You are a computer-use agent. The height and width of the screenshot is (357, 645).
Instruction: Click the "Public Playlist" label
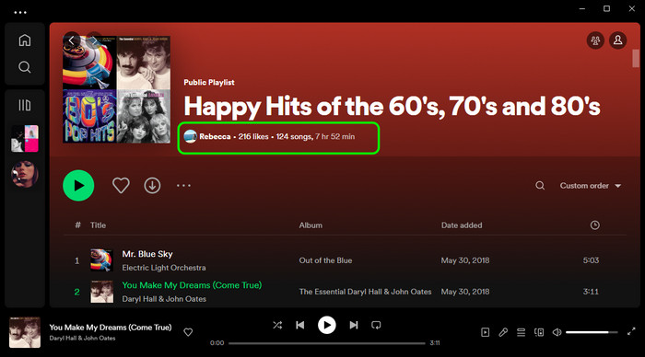(209, 82)
